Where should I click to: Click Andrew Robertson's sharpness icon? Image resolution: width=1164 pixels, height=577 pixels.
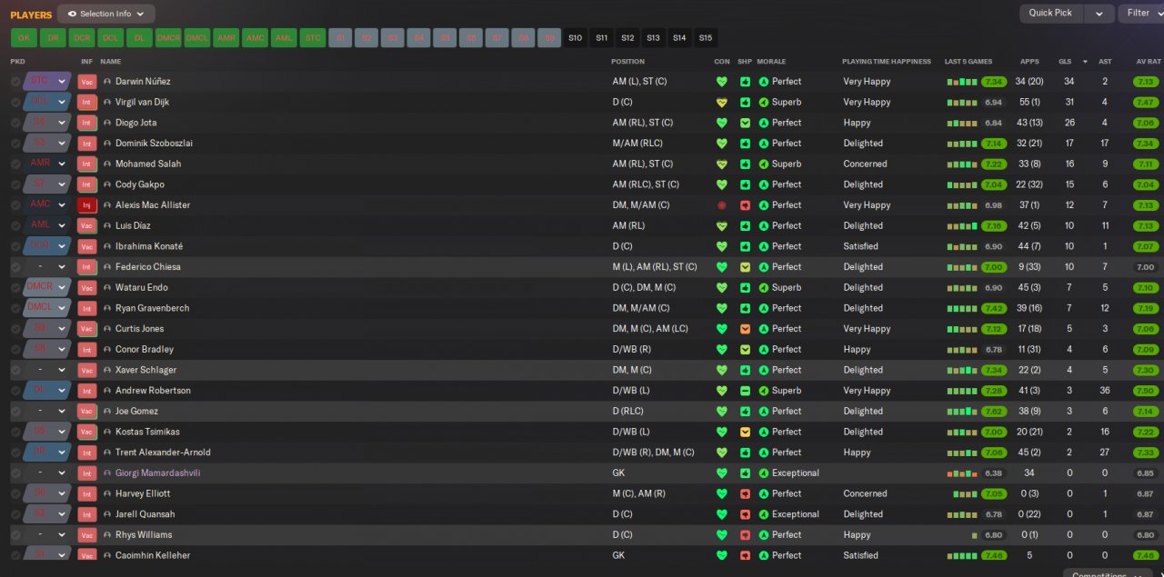(x=745, y=391)
